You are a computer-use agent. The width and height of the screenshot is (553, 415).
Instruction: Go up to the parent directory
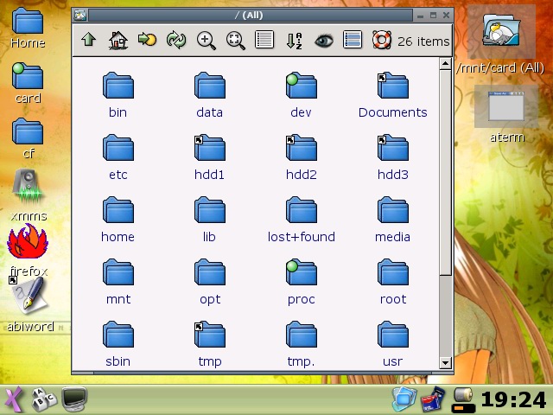tap(88, 40)
